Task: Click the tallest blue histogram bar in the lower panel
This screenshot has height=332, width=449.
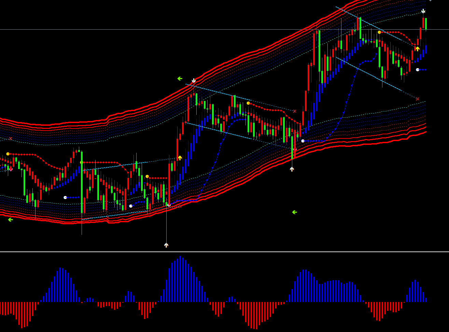Action: (x=180, y=279)
